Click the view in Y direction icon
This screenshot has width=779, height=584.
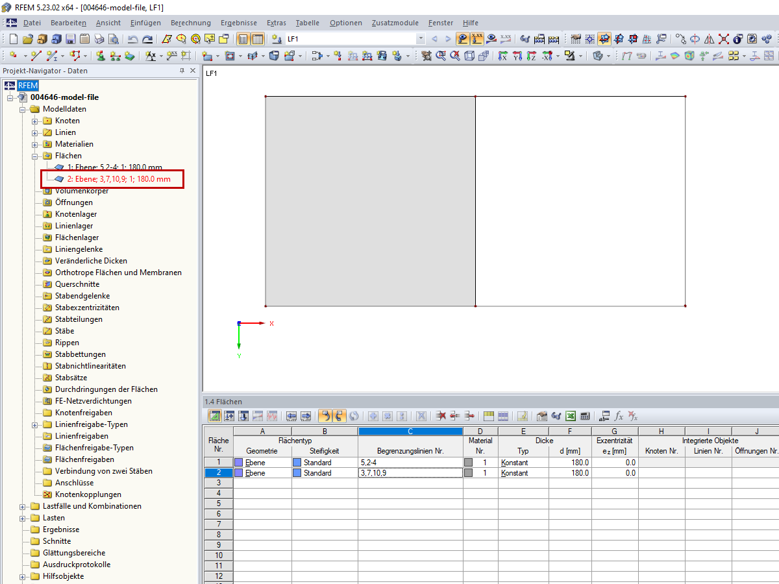[x=517, y=56]
